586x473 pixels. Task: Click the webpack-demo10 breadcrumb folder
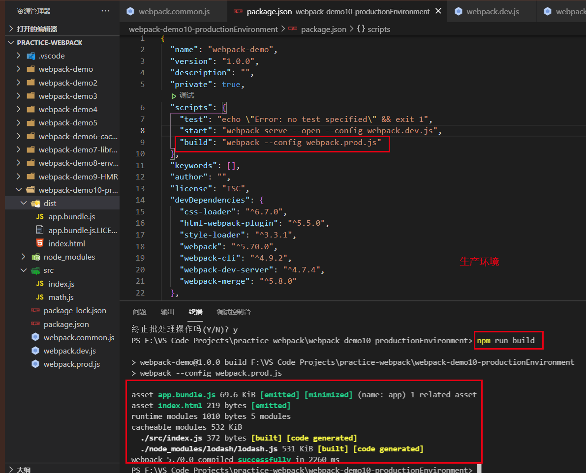coord(203,30)
